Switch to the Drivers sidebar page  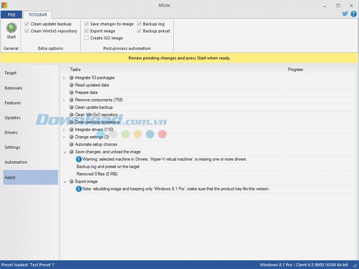(x=11, y=133)
